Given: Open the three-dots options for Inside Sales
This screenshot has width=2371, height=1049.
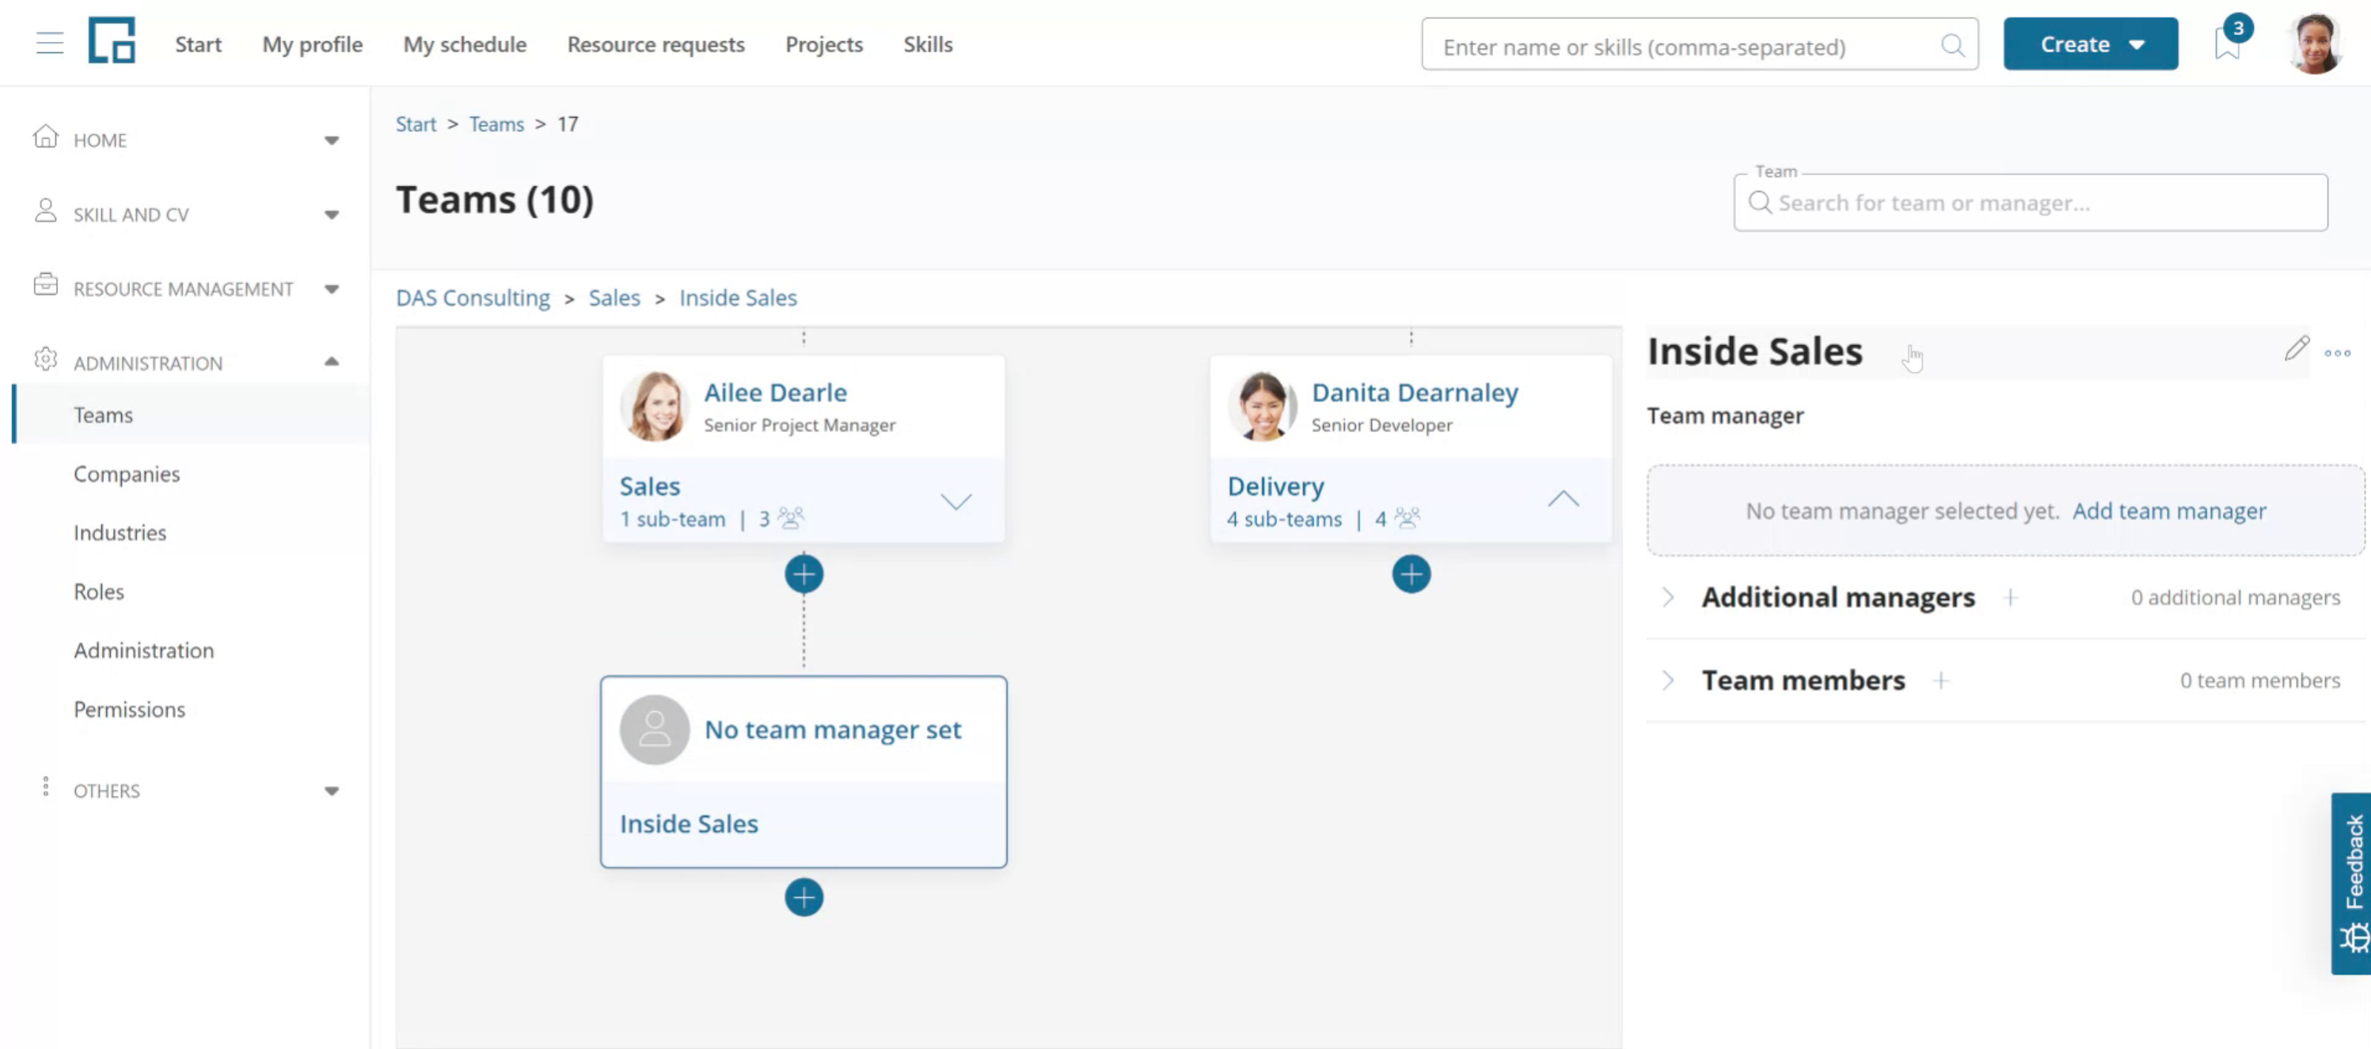Looking at the screenshot, I should pos(2337,352).
